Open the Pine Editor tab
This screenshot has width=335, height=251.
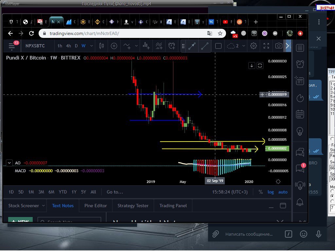click(x=96, y=206)
